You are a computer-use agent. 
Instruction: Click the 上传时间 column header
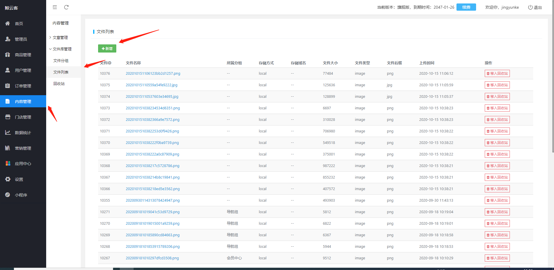(x=427, y=63)
